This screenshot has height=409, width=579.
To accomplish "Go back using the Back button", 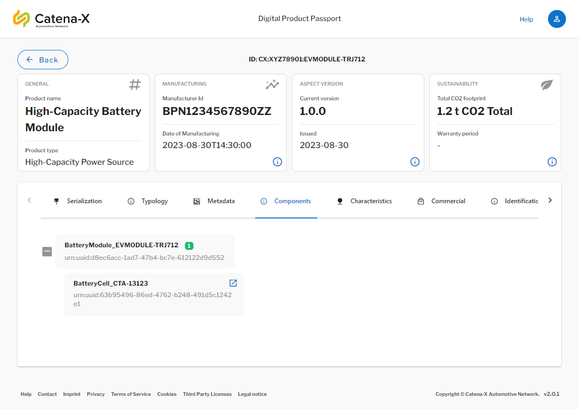I will point(43,60).
